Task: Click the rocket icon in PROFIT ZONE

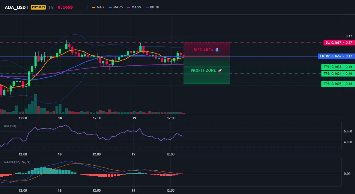Action: 220,71
